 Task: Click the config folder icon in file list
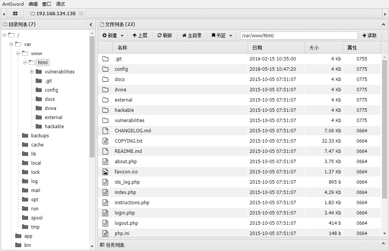coord(106,69)
